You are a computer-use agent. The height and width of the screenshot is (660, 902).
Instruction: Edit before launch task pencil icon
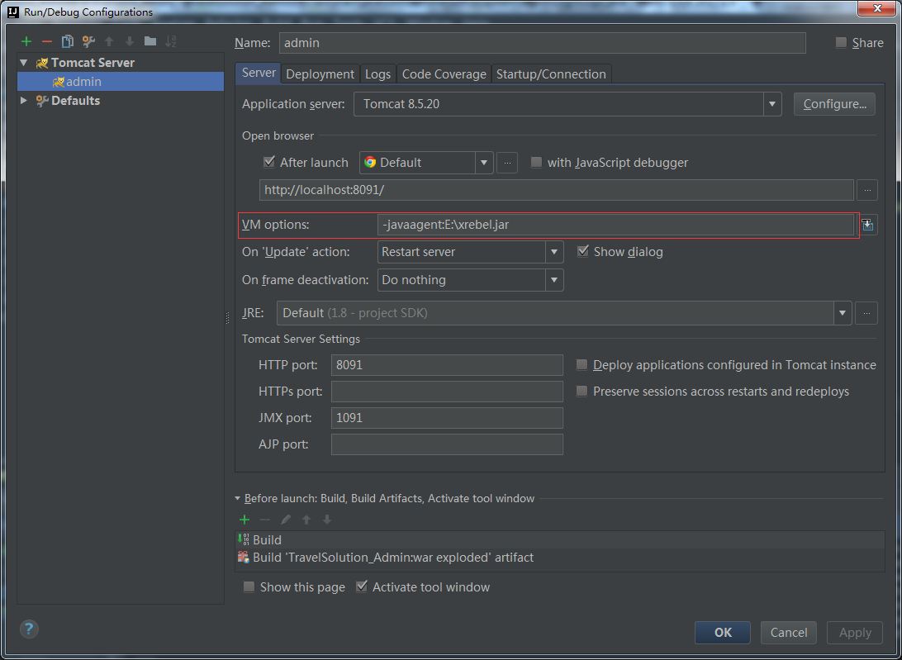[x=286, y=520]
